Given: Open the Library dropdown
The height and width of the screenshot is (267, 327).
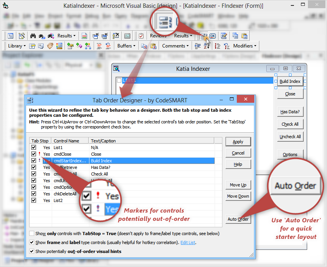Looking at the screenshot, I should click(x=17, y=46).
